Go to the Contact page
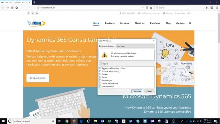 pyautogui.click(x=180, y=23)
